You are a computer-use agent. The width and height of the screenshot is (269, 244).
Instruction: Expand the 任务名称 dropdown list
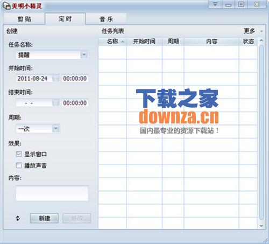click(x=84, y=54)
